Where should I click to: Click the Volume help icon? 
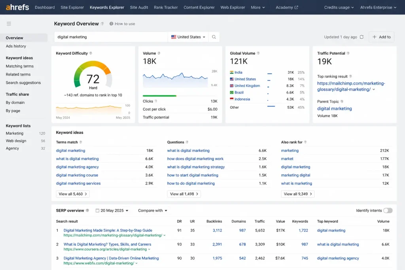(159, 53)
